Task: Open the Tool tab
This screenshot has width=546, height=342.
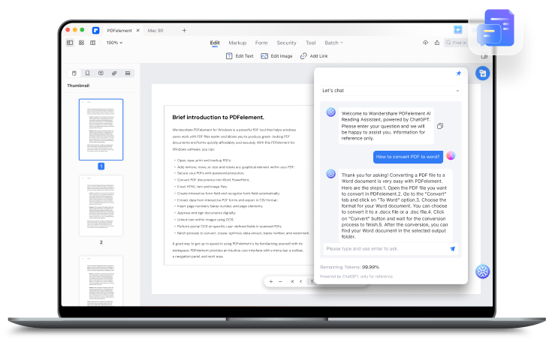Action: (x=311, y=43)
